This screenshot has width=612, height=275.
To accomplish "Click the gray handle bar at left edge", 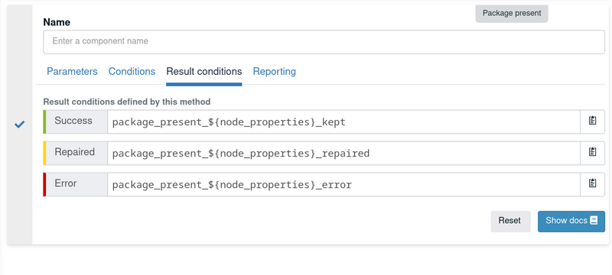I will pyautogui.click(x=20, y=125).
